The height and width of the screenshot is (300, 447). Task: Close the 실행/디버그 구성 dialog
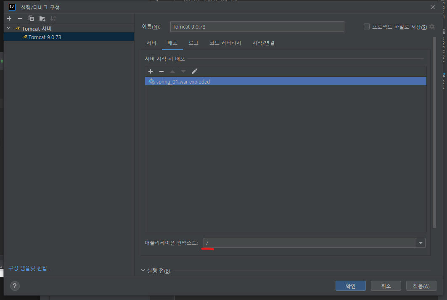click(433, 7)
